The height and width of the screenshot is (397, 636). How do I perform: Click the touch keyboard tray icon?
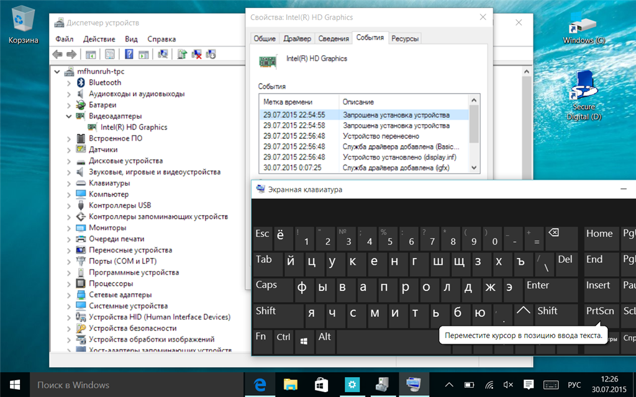coord(550,385)
